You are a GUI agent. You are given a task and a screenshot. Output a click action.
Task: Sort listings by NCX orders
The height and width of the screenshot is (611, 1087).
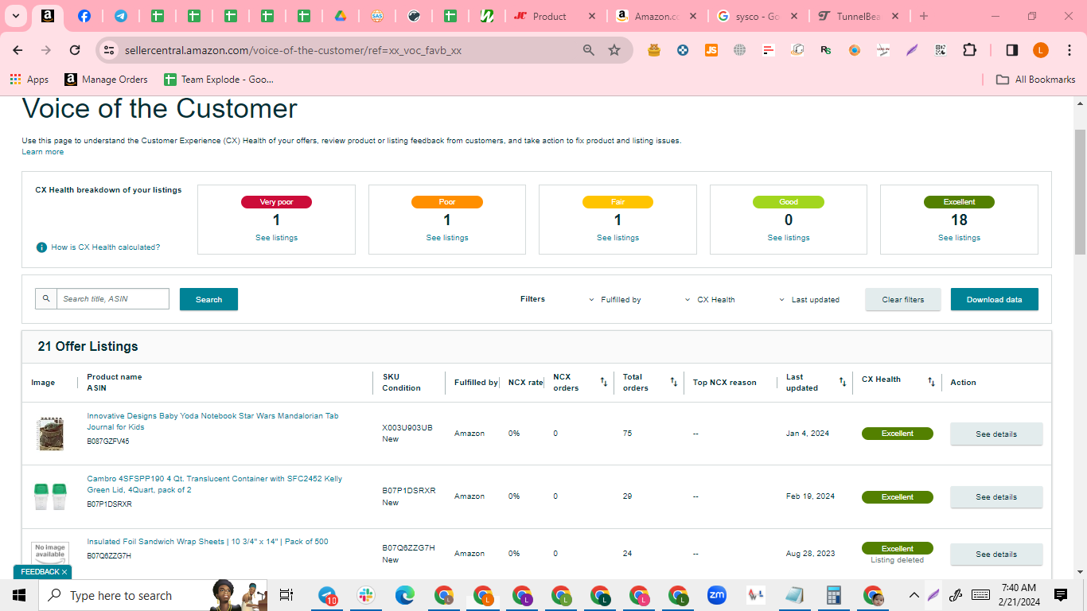603,383
